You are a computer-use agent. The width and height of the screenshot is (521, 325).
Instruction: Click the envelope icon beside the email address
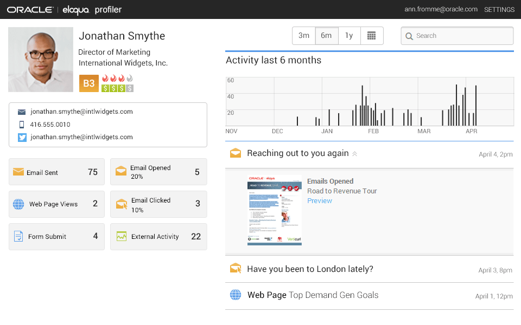[x=22, y=112]
